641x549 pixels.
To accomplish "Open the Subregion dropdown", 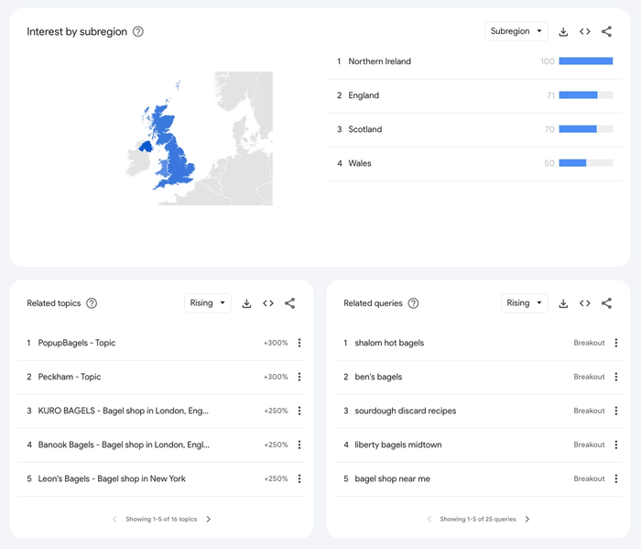I will click(516, 31).
